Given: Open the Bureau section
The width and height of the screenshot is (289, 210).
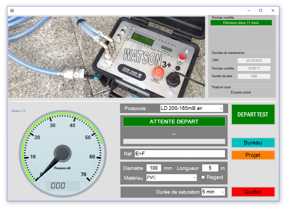Looking at the screenshot, I should [253, 143].
